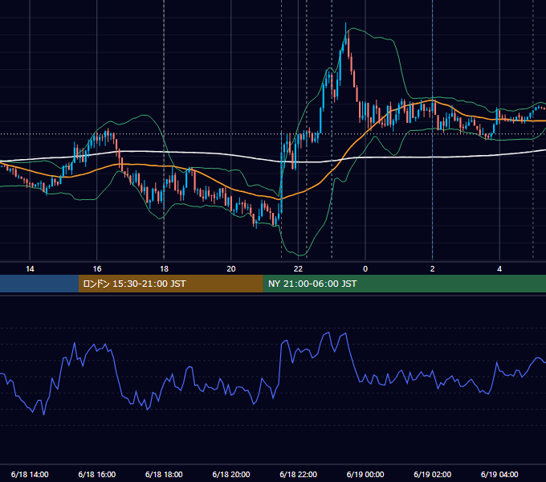Click the NY 21:00-06:00 JST session bar
The width and height of the screenshot is (546, 482).
point(404,284)
